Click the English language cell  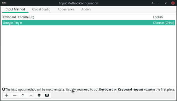tap(158, 17)
